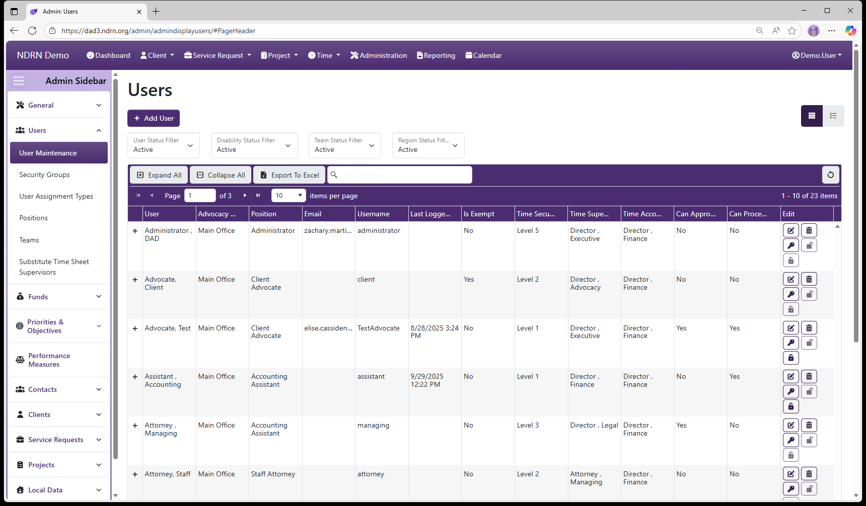Expand row for Assistant, Accounting
The height and width of the screenshot is (506, 866).
click(x=135, y=377)
